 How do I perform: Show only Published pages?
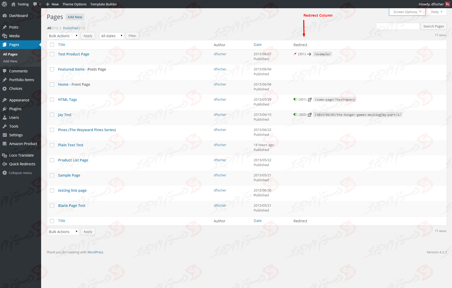(x=70, y=28)
